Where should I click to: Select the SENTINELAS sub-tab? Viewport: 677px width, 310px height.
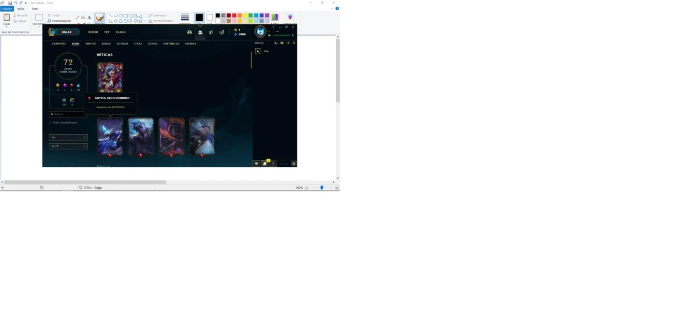pos(171,44)
